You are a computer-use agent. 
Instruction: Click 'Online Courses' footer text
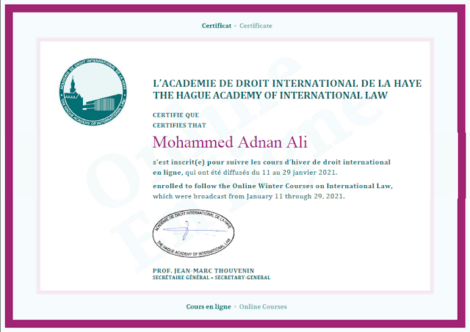[263, 306]
